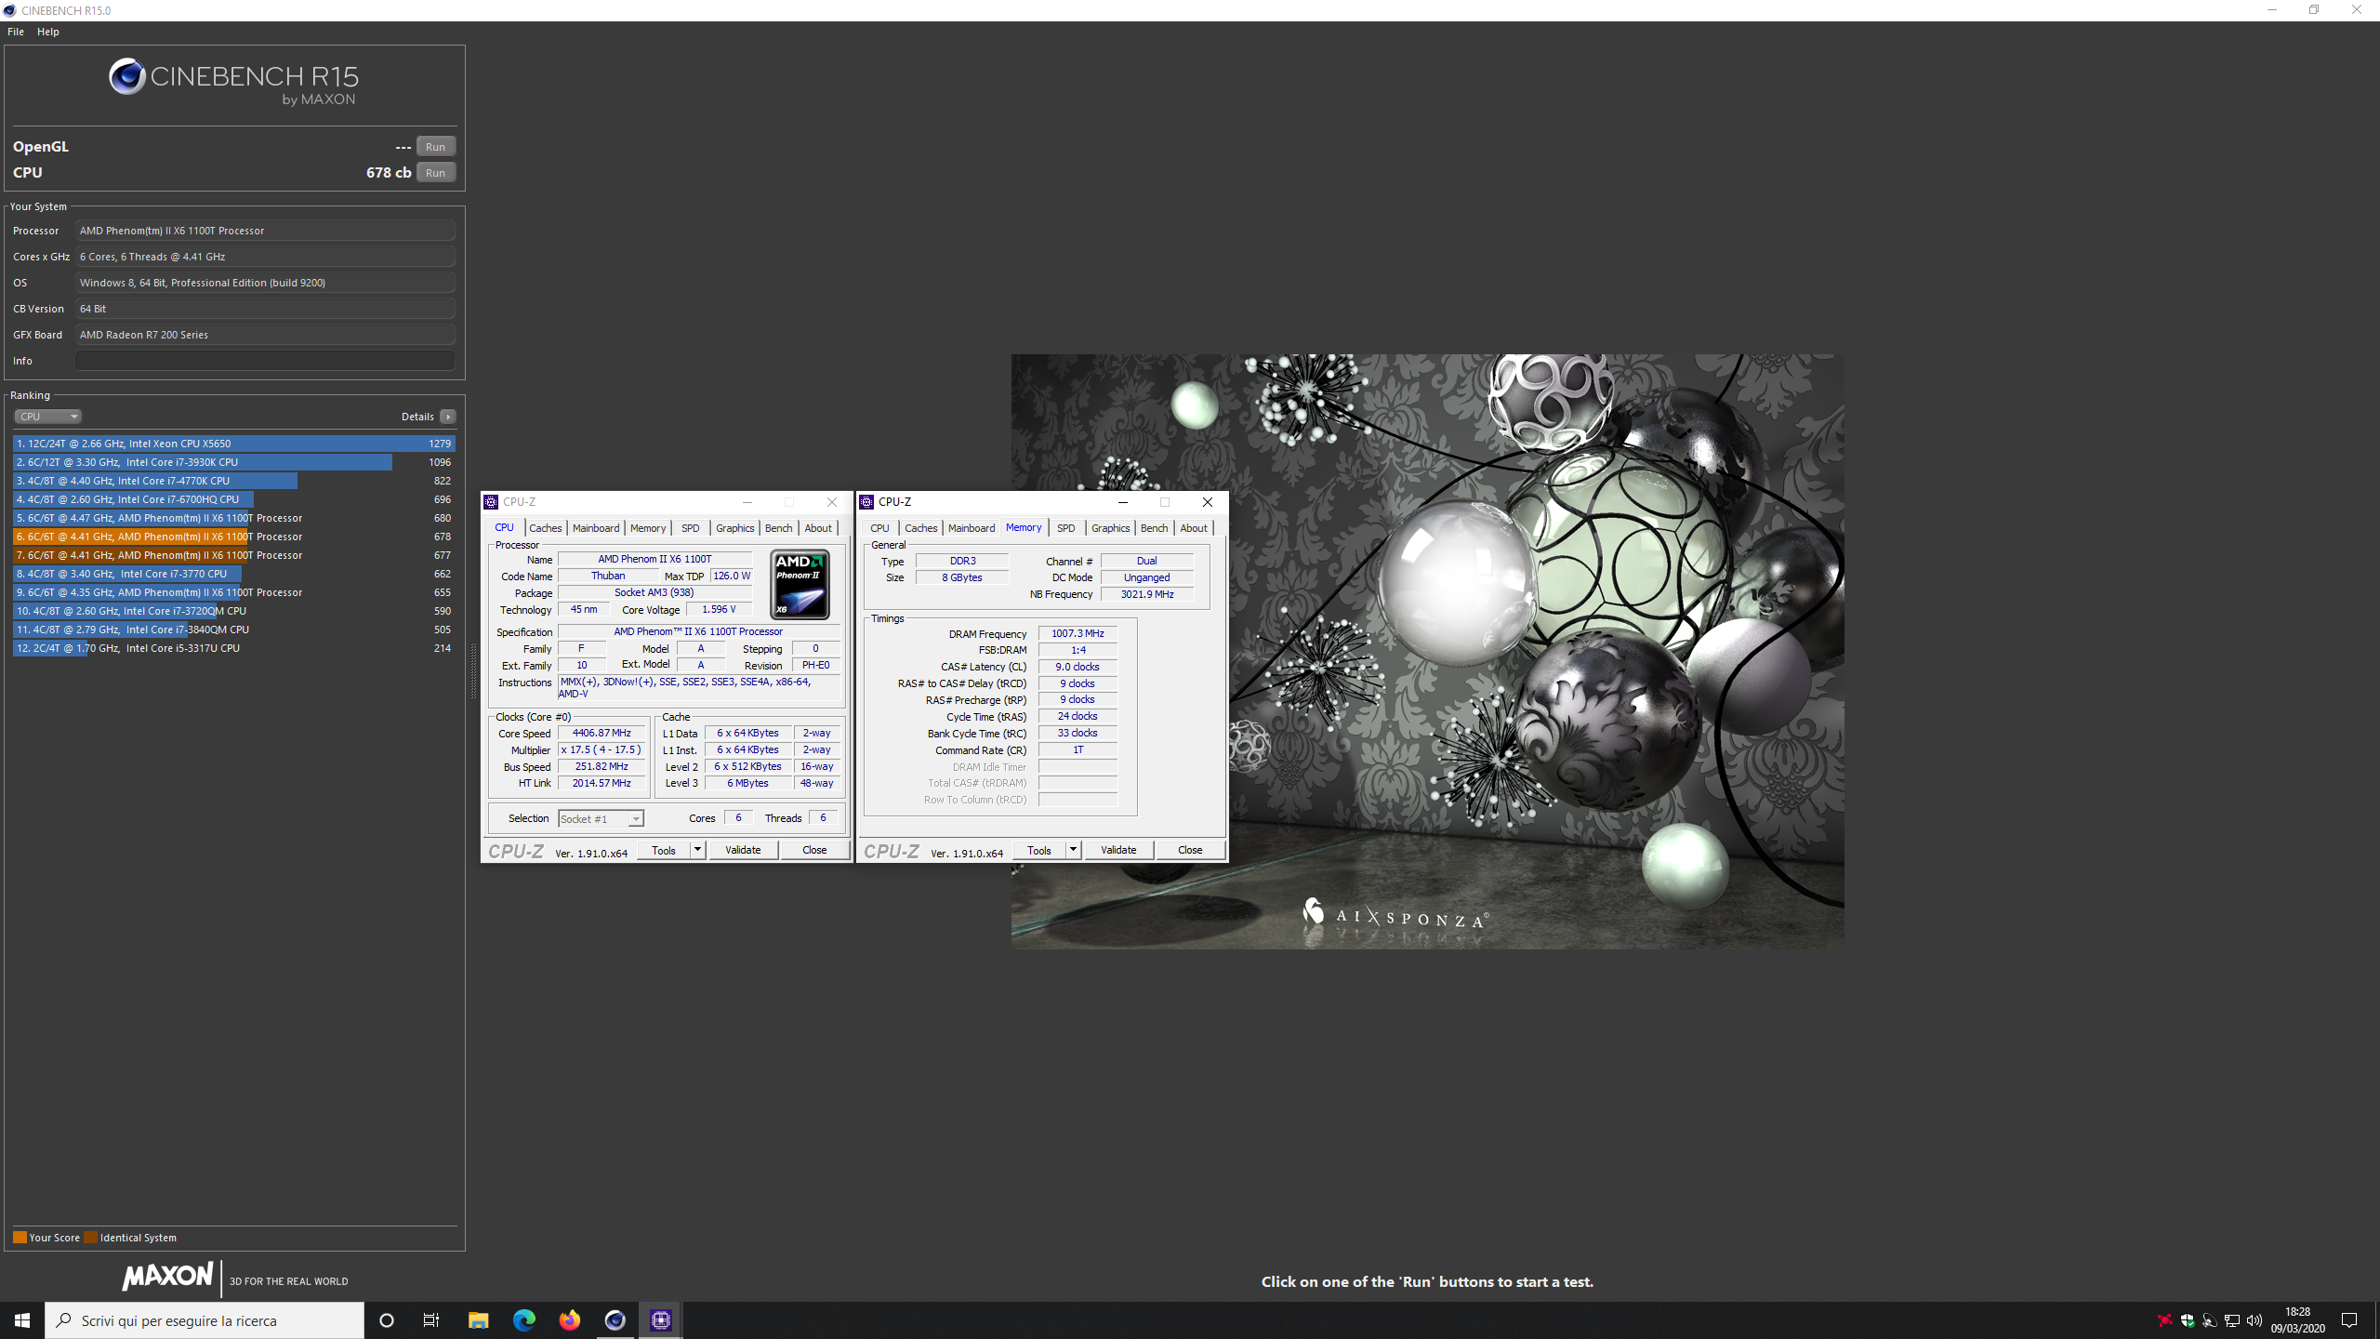Open the notification center icon
The width and height of the screenshot is (2380, 1339).
2349,1320
